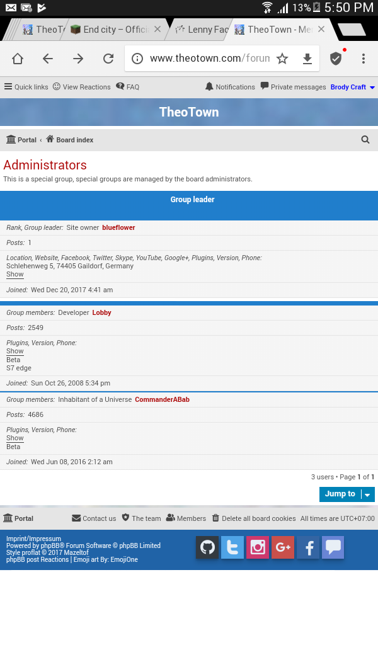This screenshot has height=645, width=378.
Task: Show CommanderABab's plugins
Action: tap(15, 438)
